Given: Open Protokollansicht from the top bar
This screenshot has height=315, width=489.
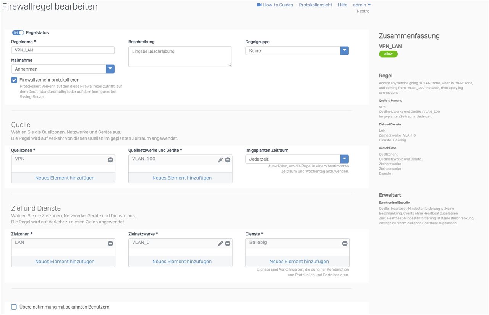Looking at the screenshot, I should coord(315,5).
